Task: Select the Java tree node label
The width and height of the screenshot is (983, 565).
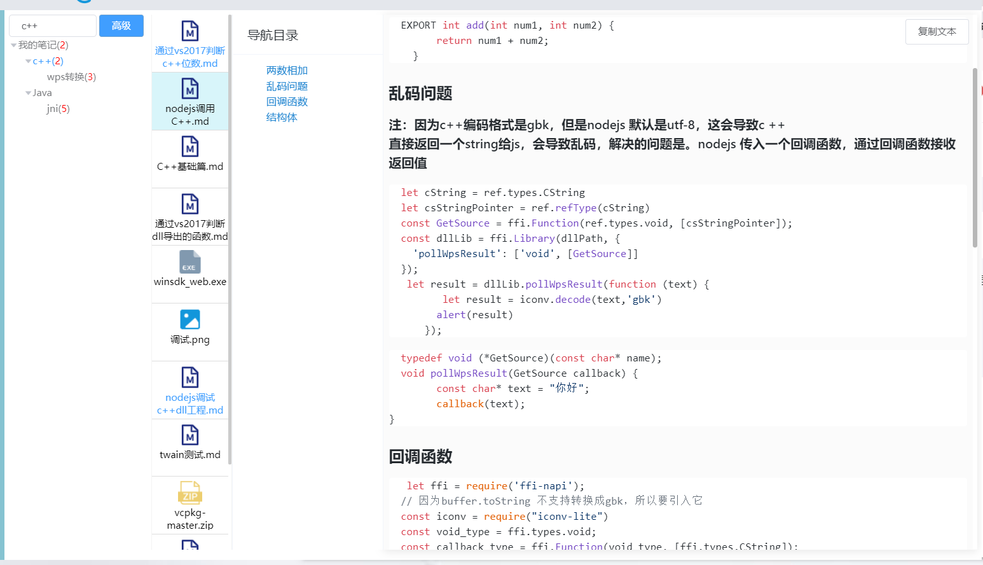Action: pyautogui.click(x=42, y=93)
